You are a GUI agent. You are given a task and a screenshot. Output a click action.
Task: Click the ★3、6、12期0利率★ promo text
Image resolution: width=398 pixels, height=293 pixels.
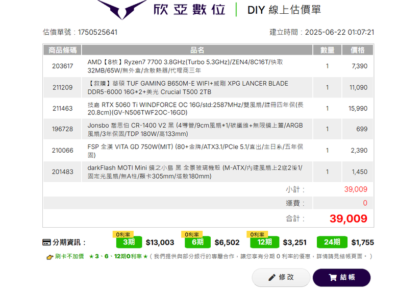tap(118, 256)
